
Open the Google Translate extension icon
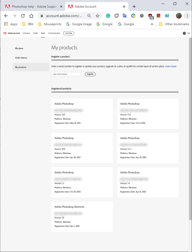(x=125, y=16)
